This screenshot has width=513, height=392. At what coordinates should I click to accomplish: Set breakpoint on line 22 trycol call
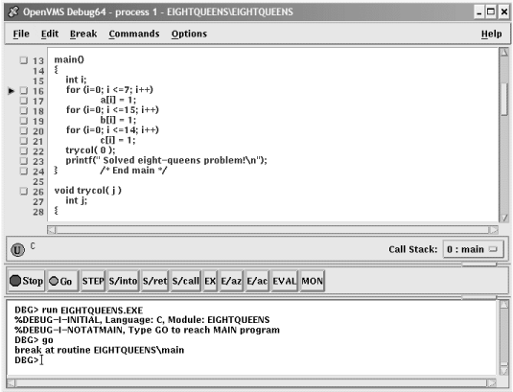(x=24, y=150)
